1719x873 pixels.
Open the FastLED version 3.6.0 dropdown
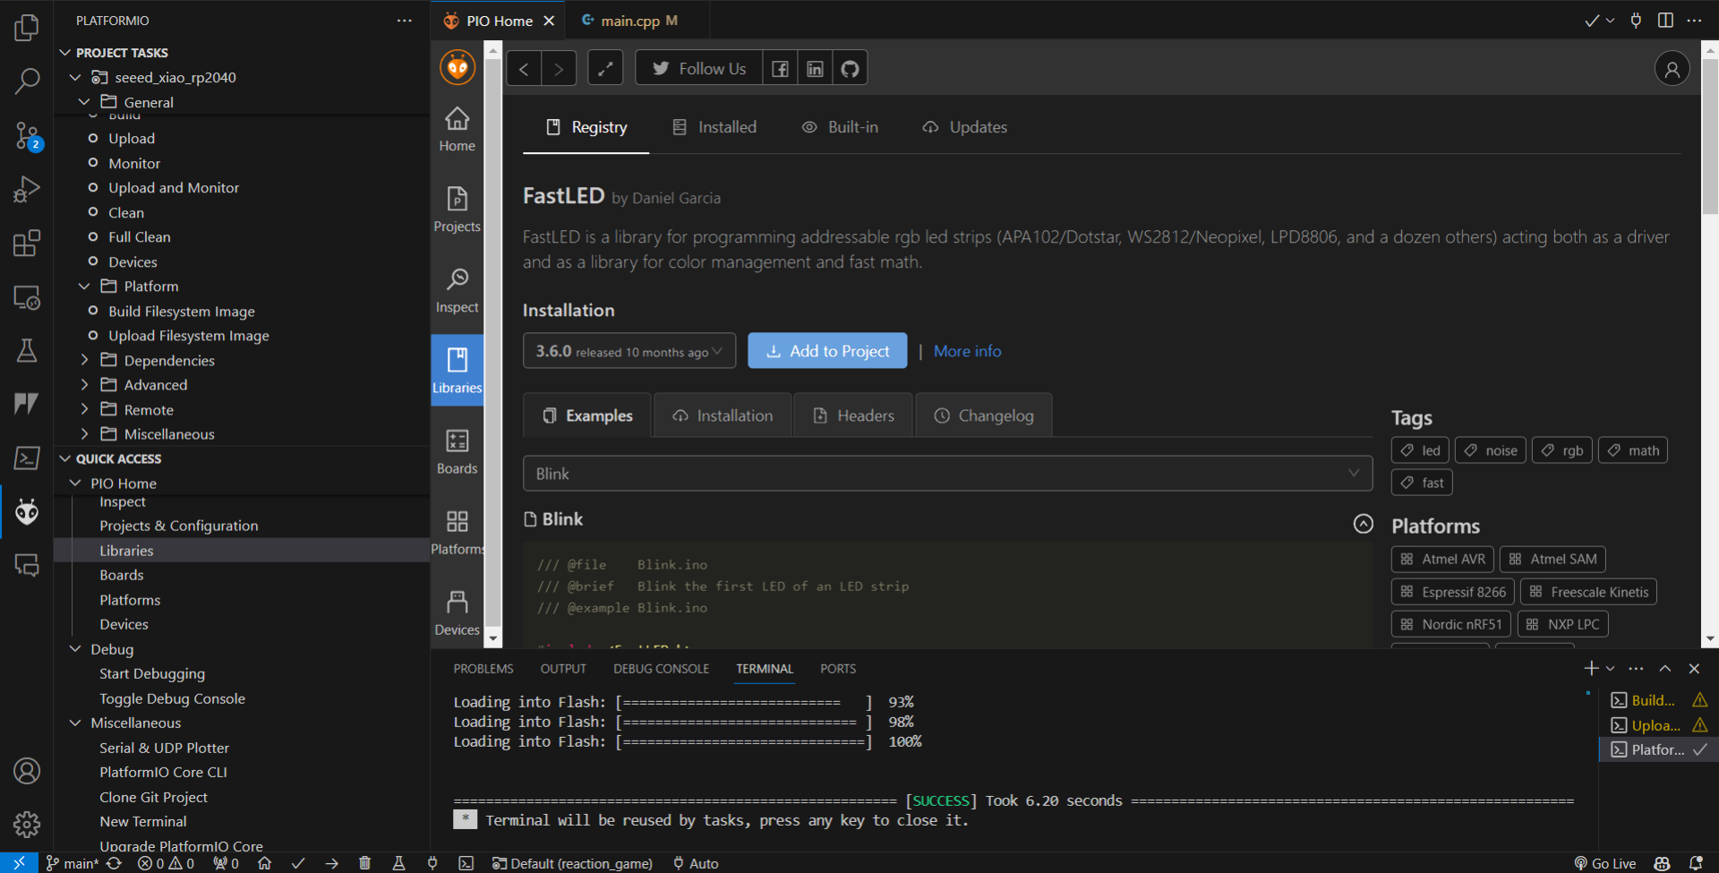(629, 351)
